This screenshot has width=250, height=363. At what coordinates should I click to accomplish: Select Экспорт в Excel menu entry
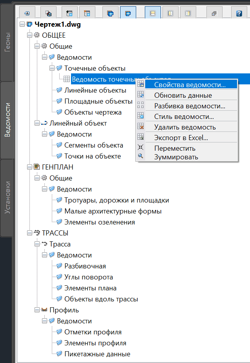[181, 138]
